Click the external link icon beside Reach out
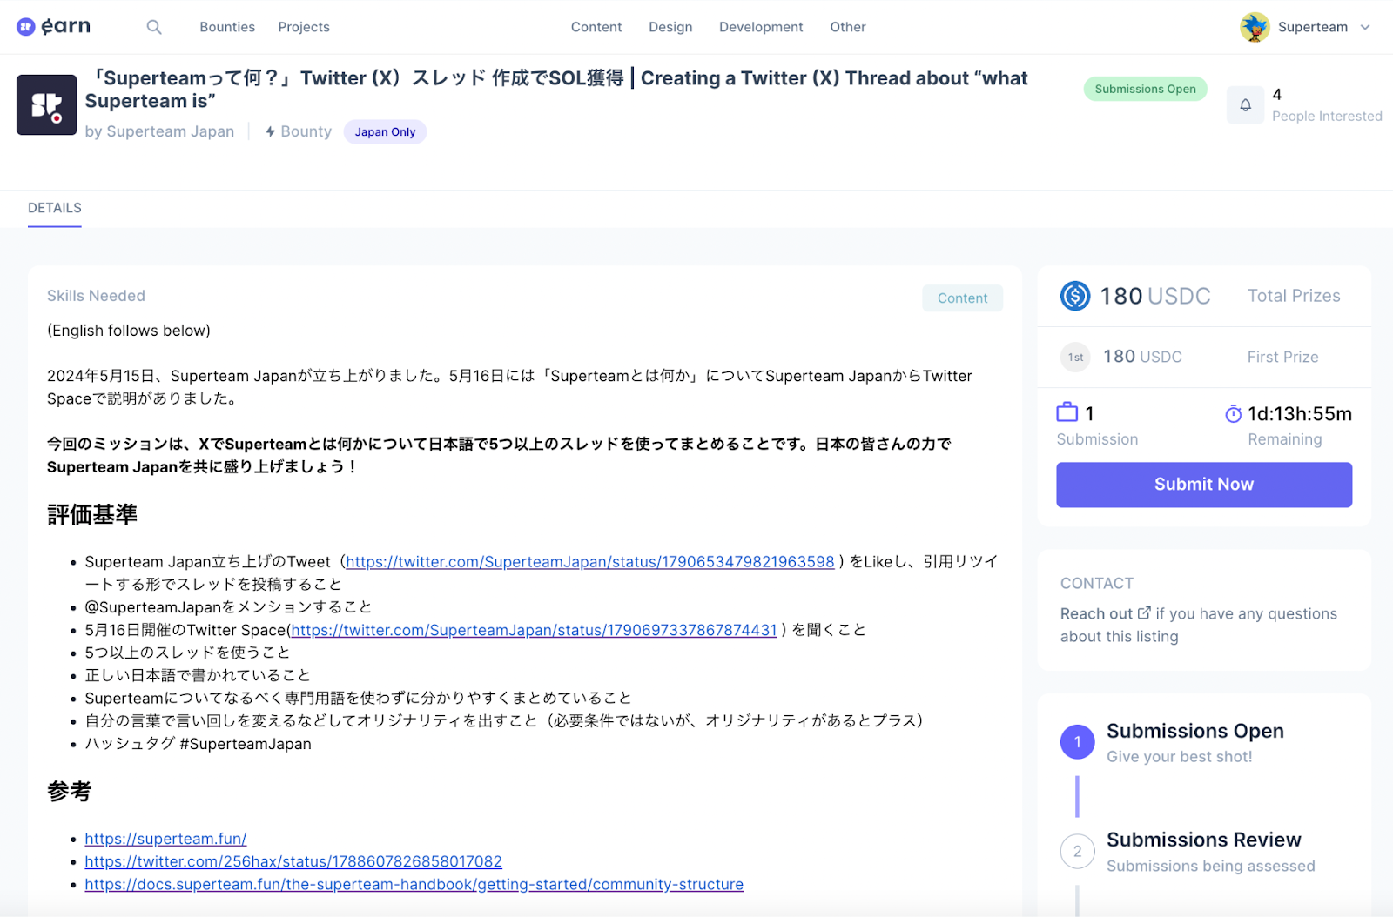This screenshot has width=1393, height=917. 1144,613
